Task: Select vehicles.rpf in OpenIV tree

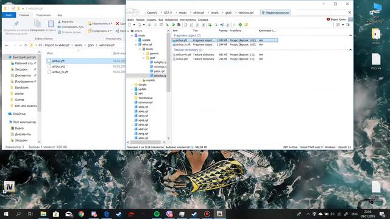Action: pos(160,75)
